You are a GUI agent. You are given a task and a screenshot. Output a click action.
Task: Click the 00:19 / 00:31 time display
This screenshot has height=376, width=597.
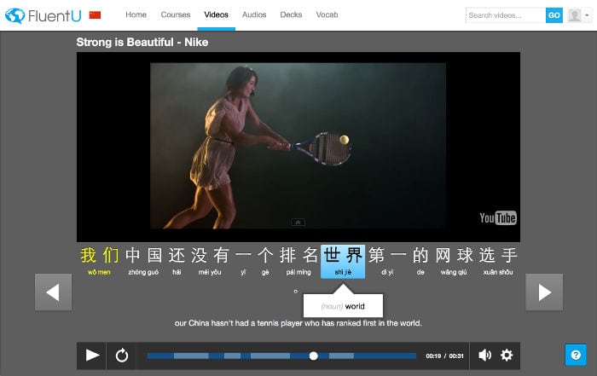point(444,356)
